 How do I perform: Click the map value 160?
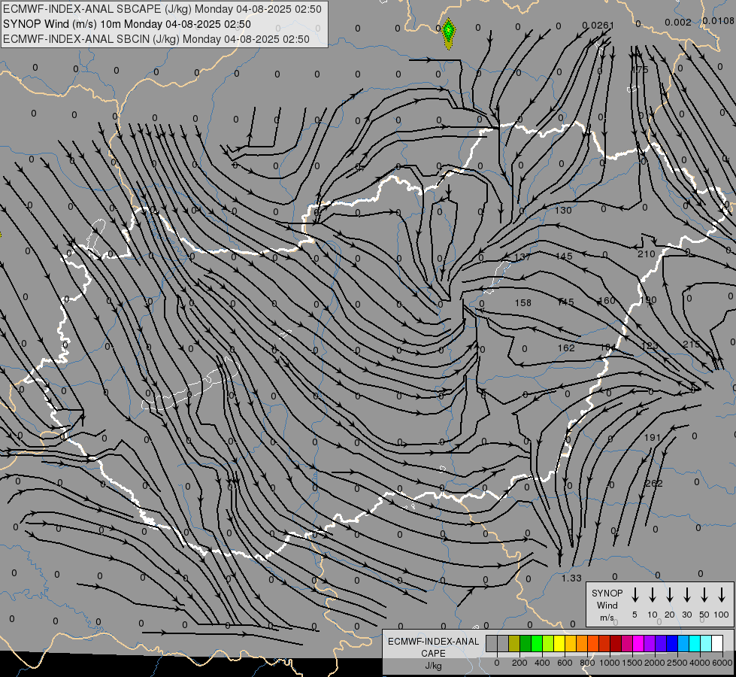pyautogui.click(x=607, y=300)
